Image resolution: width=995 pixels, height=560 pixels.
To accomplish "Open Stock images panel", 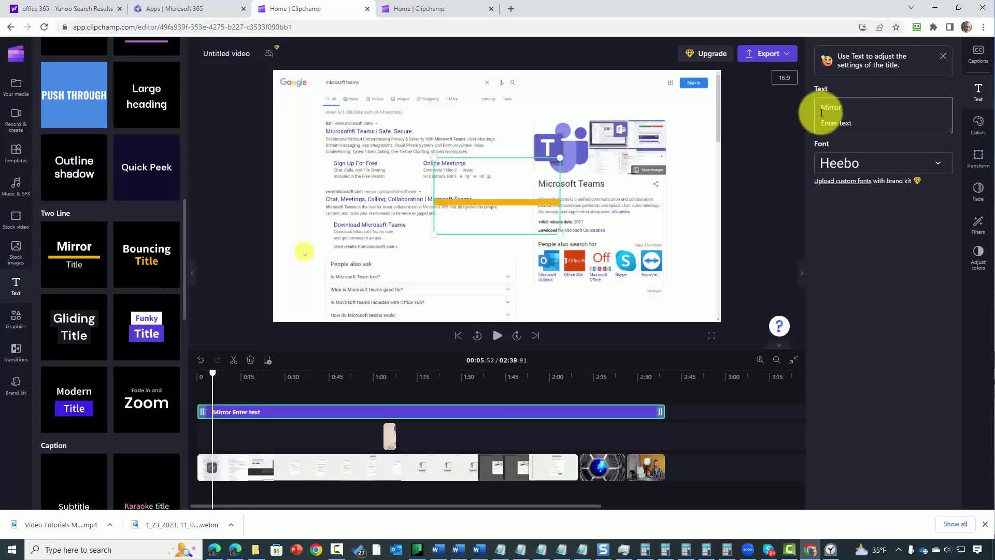I will tap(16, 253).
